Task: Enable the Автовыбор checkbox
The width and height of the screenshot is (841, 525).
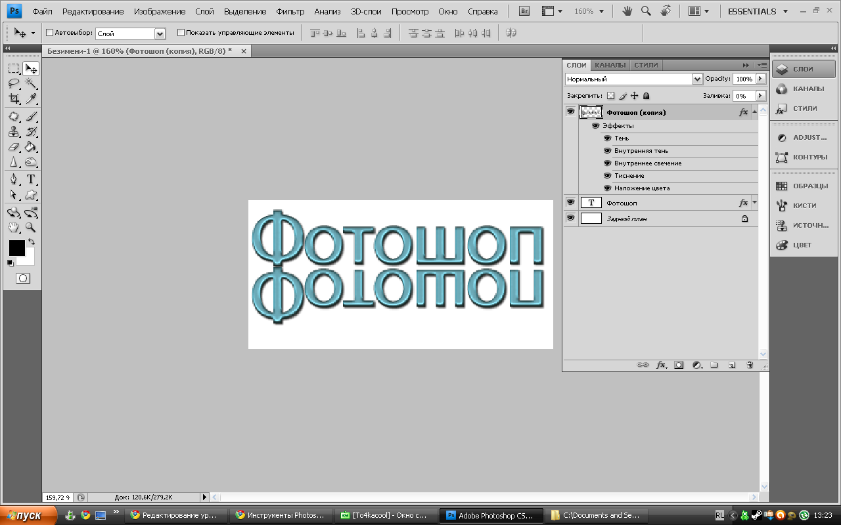Action: (50, 32)
